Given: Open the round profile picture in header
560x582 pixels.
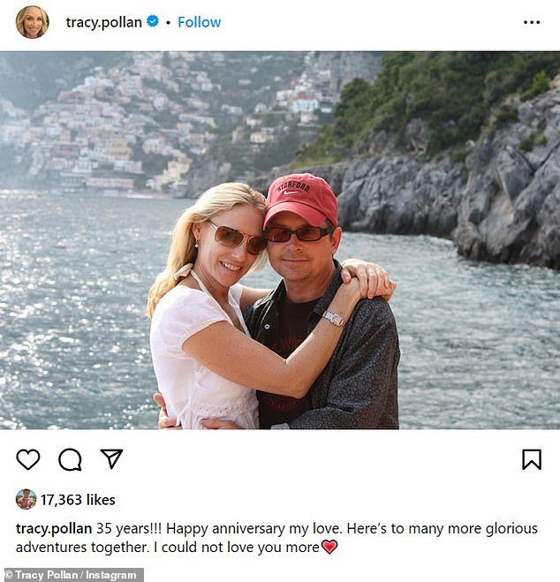Looking at the screenshot, I should [33, 22].
